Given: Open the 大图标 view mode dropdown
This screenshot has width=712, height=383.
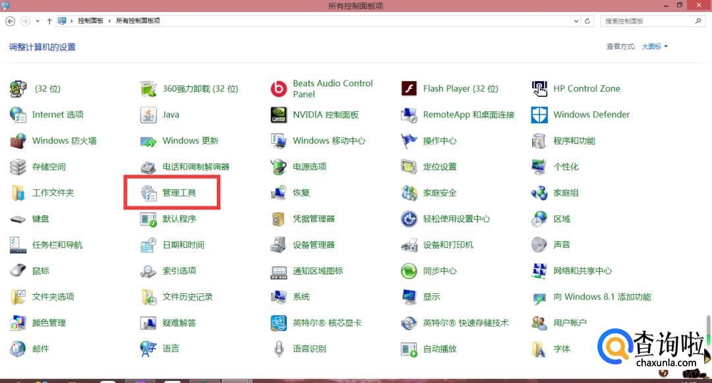Looking at the screenshot, I should click(655, 46).
